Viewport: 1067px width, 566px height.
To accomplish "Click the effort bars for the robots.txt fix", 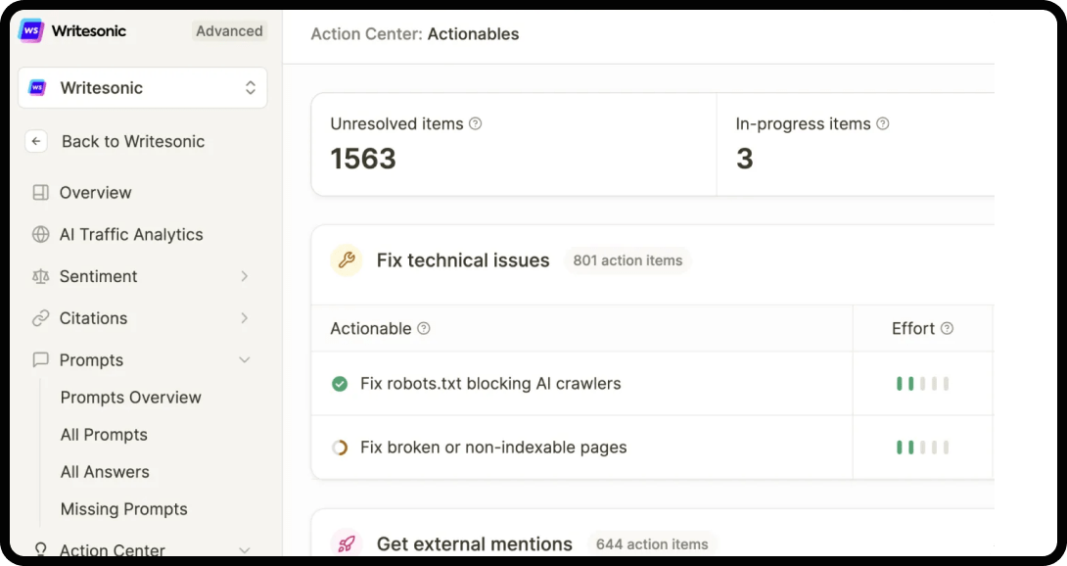I will (x=923, y=384).
